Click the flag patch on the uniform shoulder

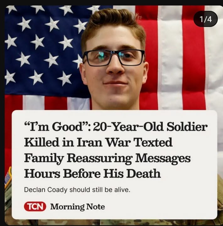(8, 178)
